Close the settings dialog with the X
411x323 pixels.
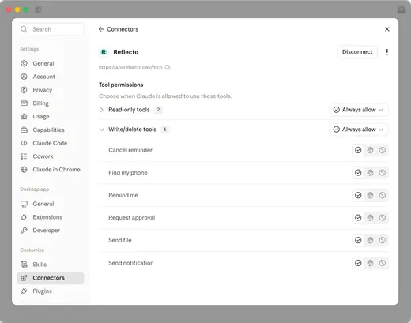tap(387, 29)
